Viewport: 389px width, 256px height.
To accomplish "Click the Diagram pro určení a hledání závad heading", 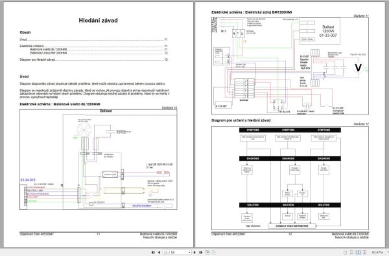I will coord(241,120).
